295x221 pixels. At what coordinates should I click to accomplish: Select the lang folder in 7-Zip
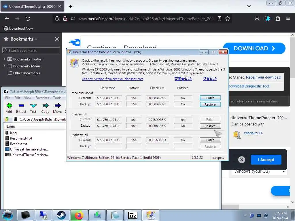coord(11,133)
